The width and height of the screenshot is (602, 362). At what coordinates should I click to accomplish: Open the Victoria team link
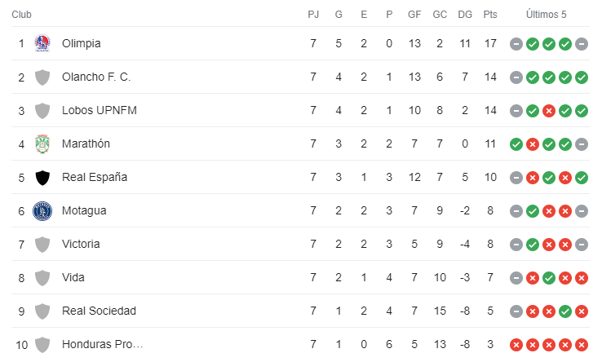click(81, 244)
